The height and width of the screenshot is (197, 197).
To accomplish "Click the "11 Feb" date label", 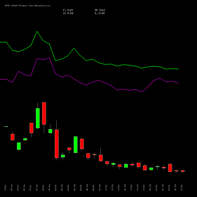I will tap(106, 188).
